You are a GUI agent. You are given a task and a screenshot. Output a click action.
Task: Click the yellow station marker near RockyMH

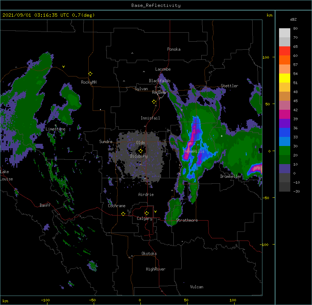[x=90, y=74]
